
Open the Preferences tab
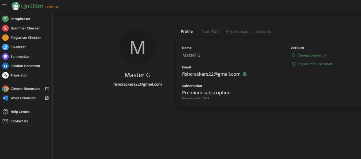237,31
